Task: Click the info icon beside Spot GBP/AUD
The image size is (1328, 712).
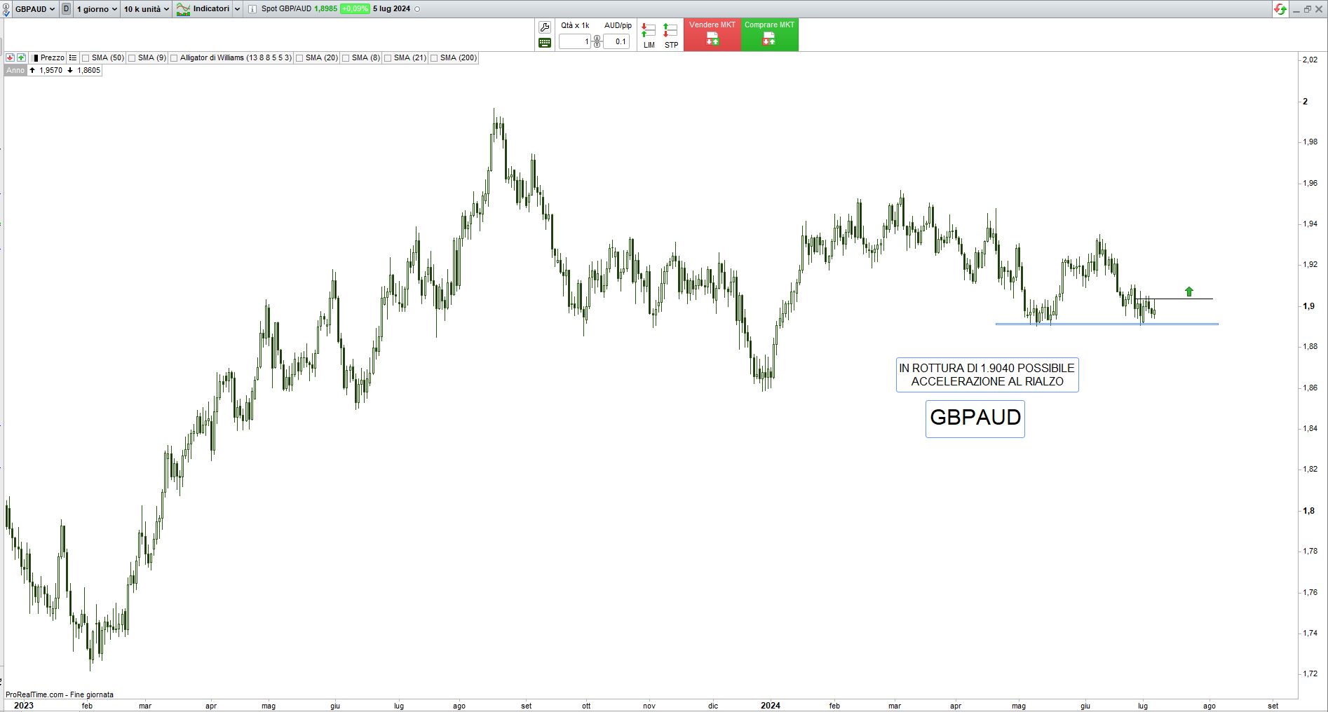Action: pyautogui.click(x=252, y=9)
